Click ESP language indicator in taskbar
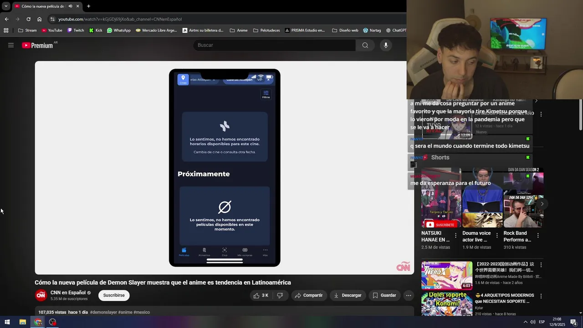 click(x=542, y=322)
